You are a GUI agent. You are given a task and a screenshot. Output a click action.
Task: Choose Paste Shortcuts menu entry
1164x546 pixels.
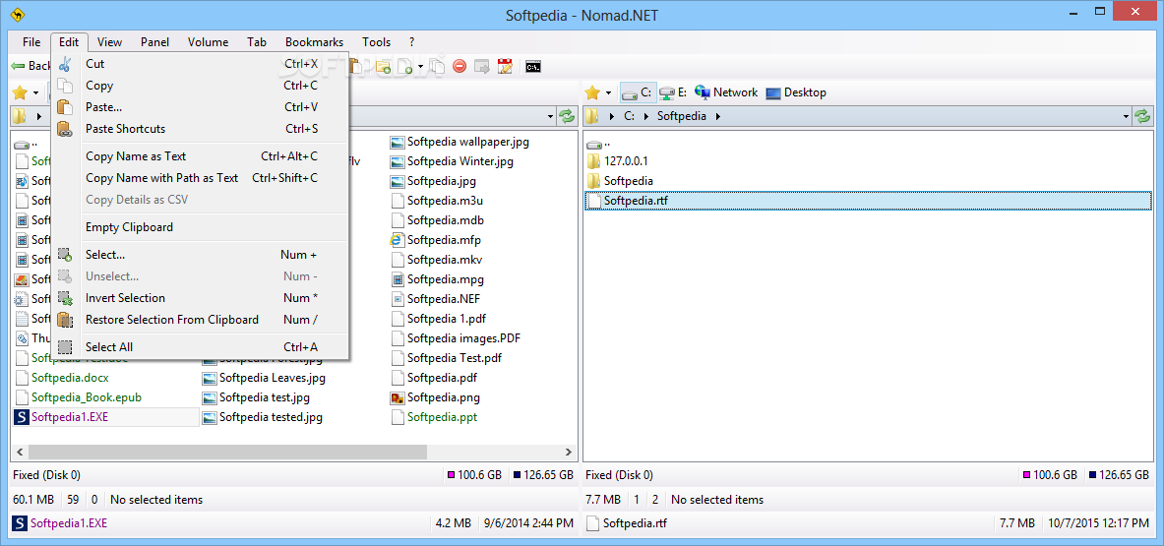201,128
